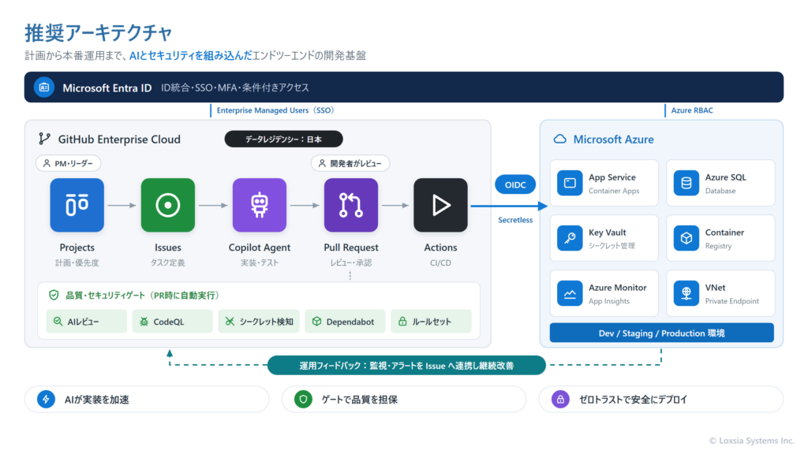Click the purple Pull Request icon

tap(351, 205)
